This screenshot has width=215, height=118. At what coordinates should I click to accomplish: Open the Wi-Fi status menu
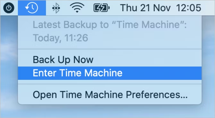[77, 8]
